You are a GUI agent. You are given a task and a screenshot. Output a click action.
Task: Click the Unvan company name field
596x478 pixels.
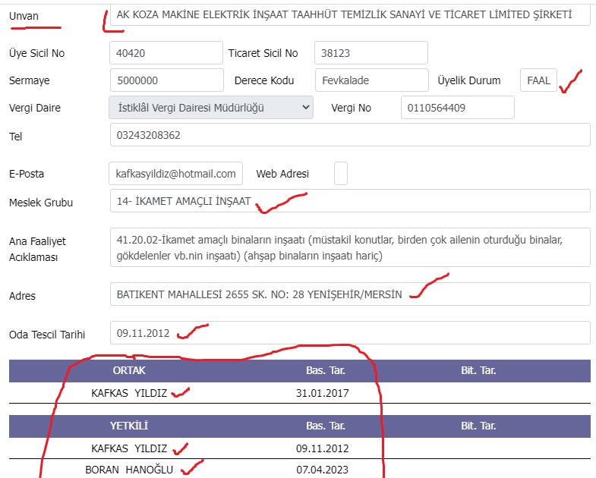(x=350, y=15)
